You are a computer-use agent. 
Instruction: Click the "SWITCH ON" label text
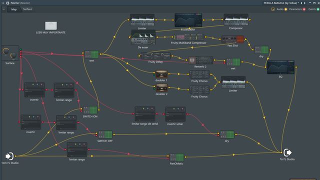(90, 116)
